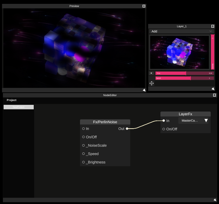This screenshot has height=204, width=219.
Task: Open the Layer_1 panel menu icon
Action: (213, 26)
